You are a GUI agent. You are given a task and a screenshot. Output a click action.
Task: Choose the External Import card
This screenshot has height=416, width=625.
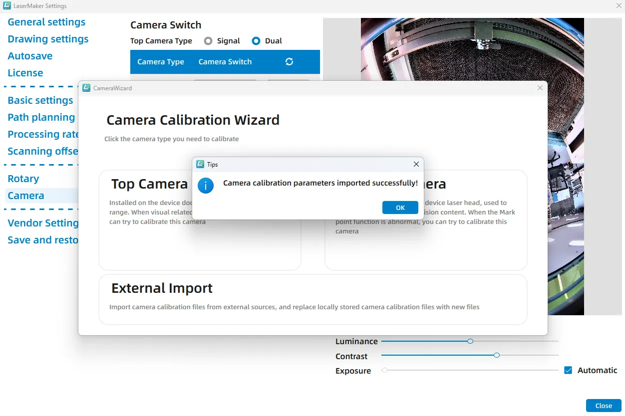[x=312, y=299]
